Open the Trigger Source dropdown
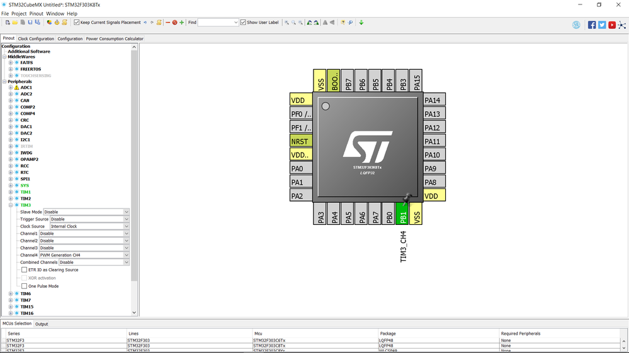629x353 pixels. pyautogui.click(x=89, y=219)
